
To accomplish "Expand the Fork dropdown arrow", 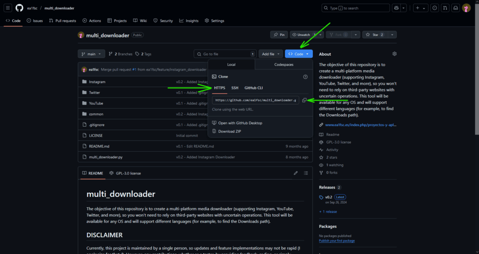I will coord(356,35).
